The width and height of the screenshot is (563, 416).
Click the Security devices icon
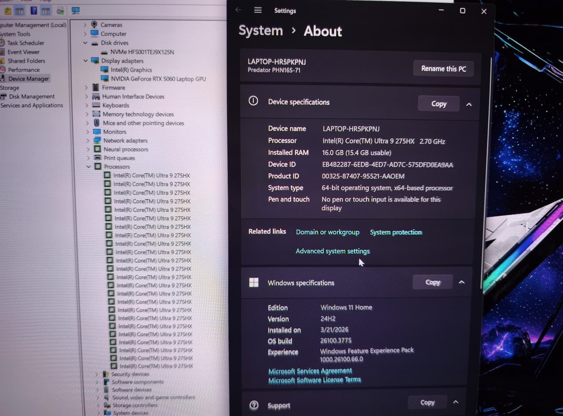106,374
